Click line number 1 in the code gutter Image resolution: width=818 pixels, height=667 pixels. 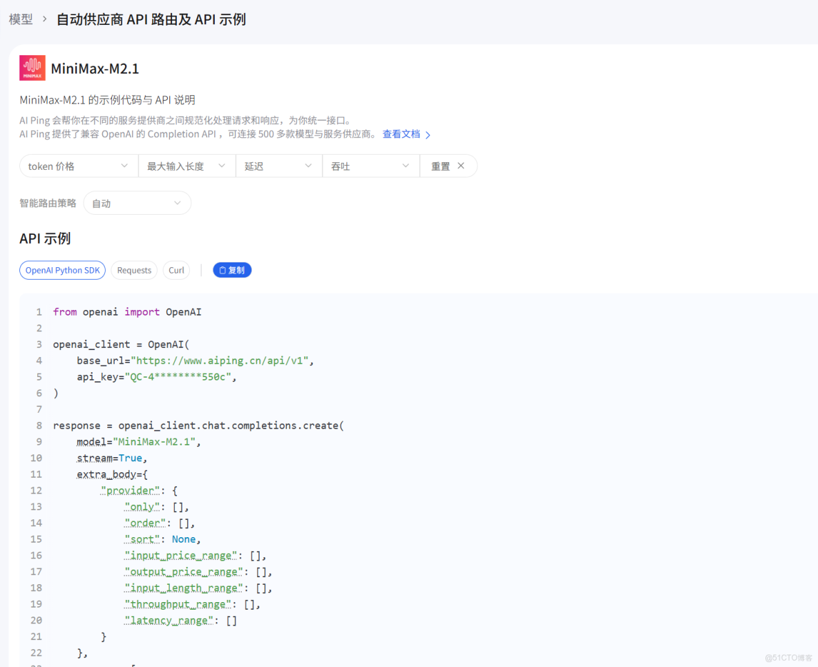pos(38,311)
